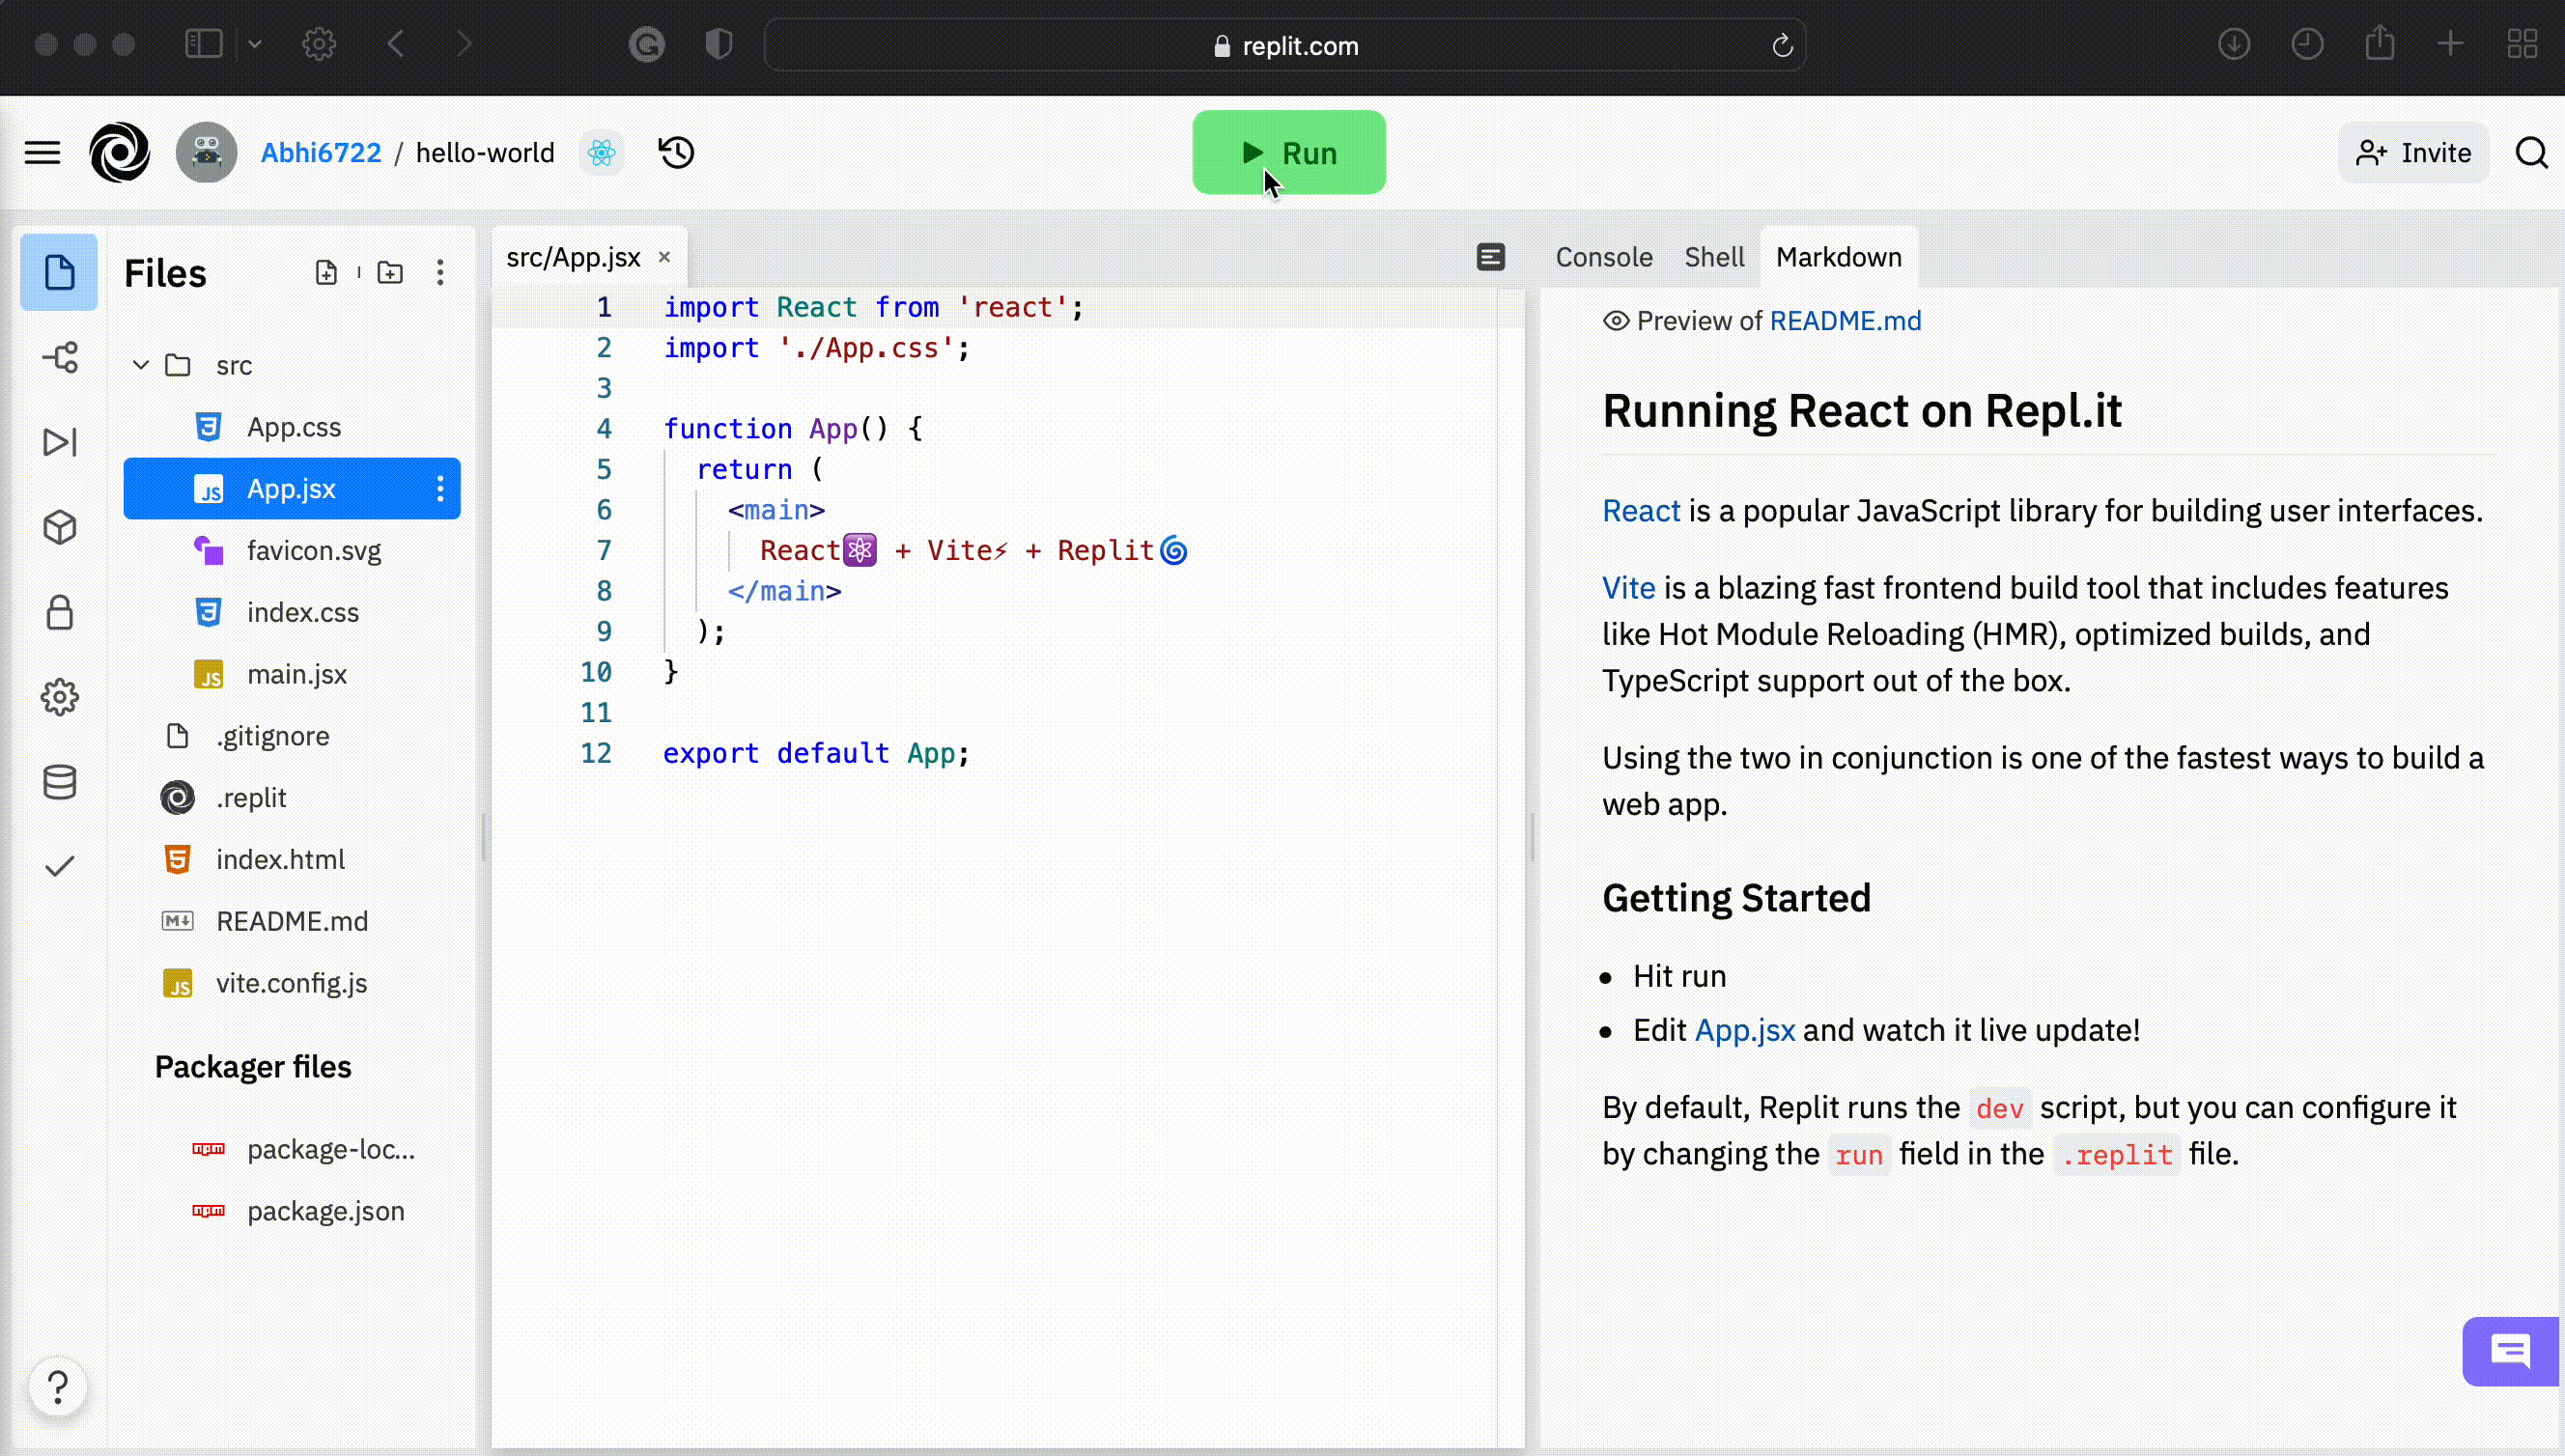This screenshot has height=1456, width=2565.
Task: Open the Replit hamburger menu
Action: (x=42, y=153)
